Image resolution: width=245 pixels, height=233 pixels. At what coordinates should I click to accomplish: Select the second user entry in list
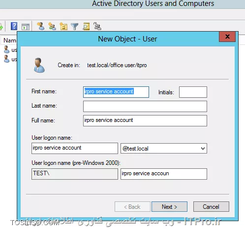tap(10, 59)
